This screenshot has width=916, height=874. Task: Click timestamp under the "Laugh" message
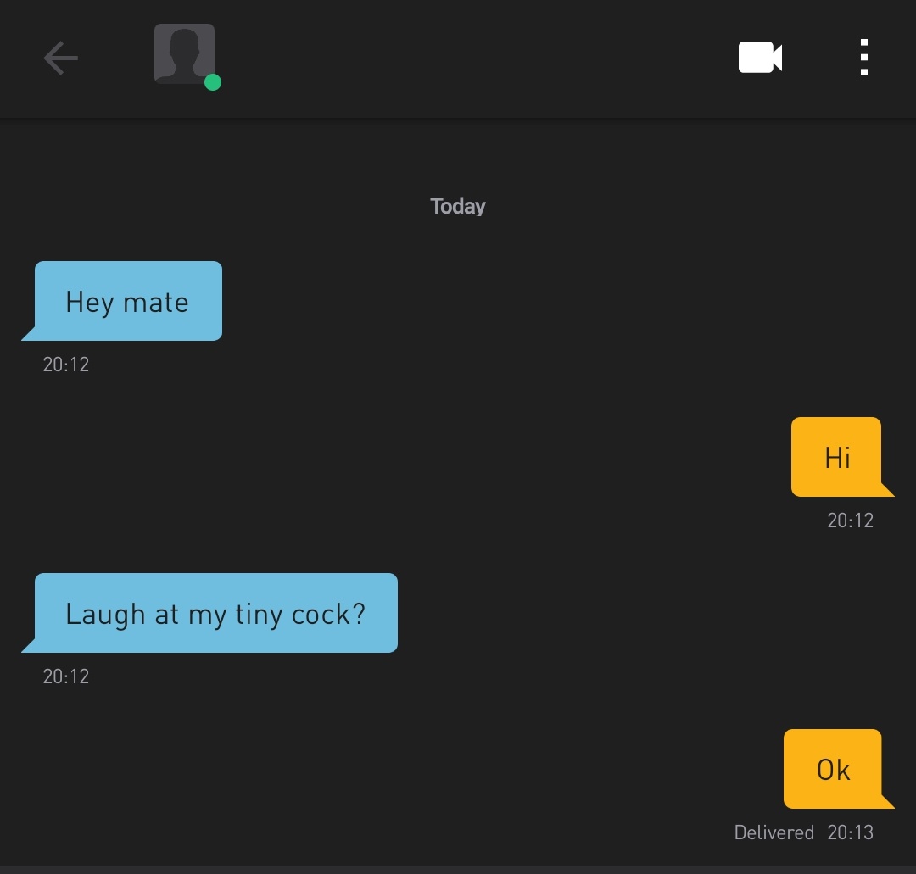pos(66,676)
